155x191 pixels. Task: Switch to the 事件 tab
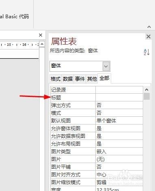pyautogui.click(x=80, y=79)
